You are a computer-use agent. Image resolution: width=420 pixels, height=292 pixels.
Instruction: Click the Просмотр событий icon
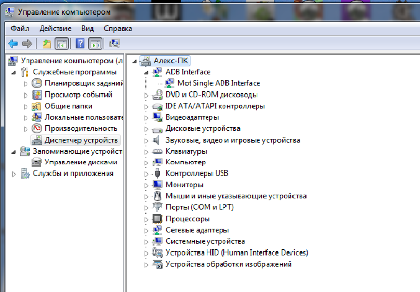coord(37,95)
